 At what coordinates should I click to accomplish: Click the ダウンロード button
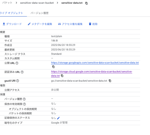pyautogui.click(x=12, y=24)
